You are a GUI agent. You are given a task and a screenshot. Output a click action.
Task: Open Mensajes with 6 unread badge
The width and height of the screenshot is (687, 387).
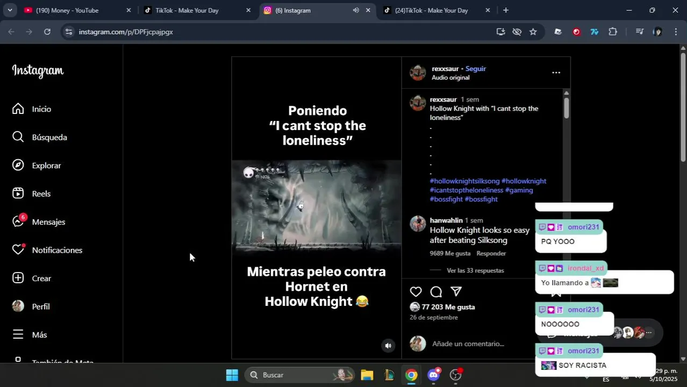tap(39, 222)
